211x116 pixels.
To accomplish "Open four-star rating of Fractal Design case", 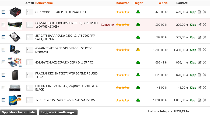I will point(123,75).
